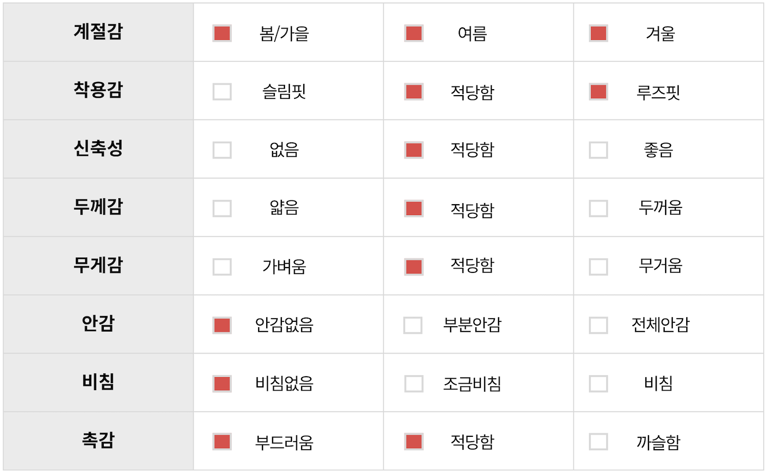
Task: Check the 까슬함 texture checkbox
Action: click(x=599, y=442)
